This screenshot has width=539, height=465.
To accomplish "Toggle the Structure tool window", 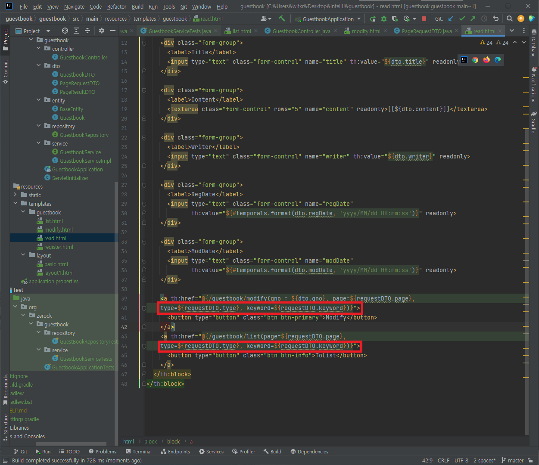I will (x=6, y=428).
